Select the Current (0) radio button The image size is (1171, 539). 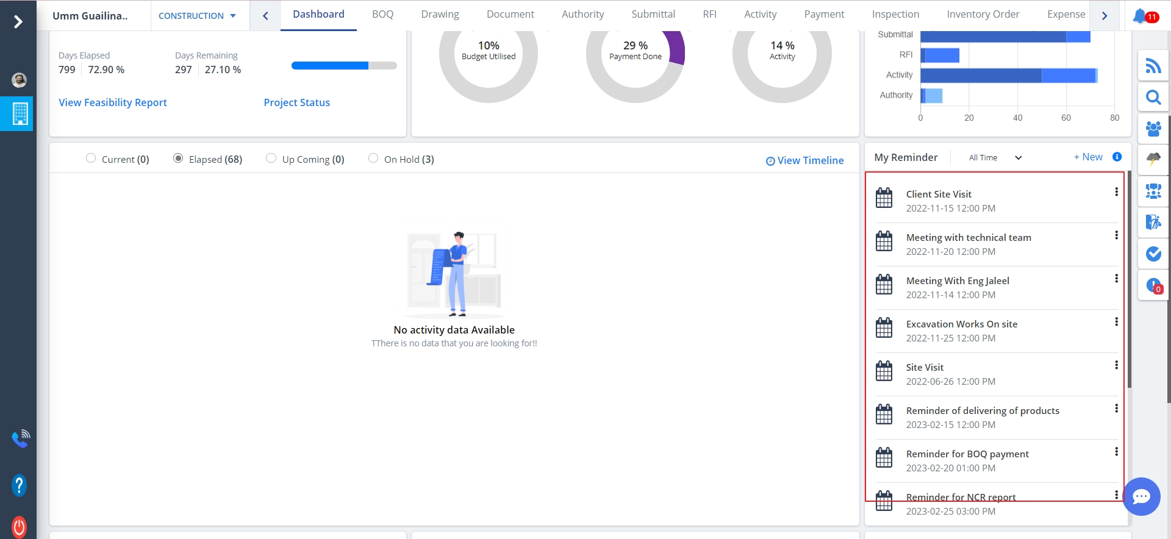pos(91,159)
